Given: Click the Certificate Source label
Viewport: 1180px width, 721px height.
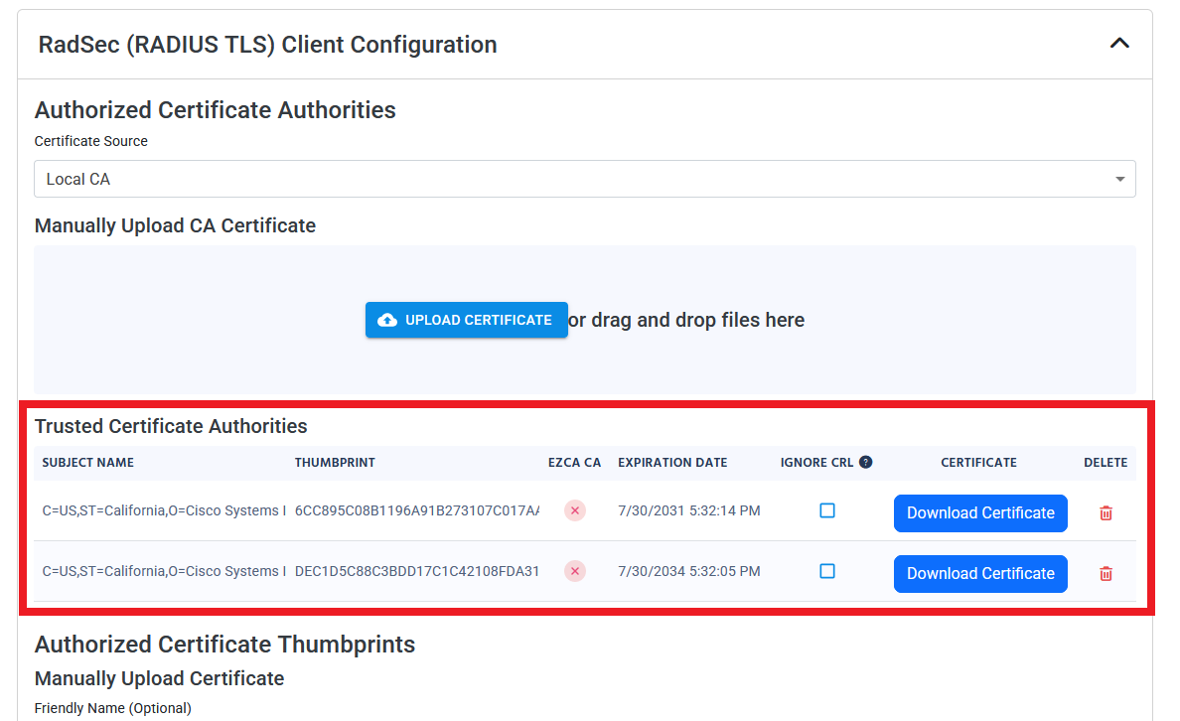Looking at the screenshot, I should [91, 141].
